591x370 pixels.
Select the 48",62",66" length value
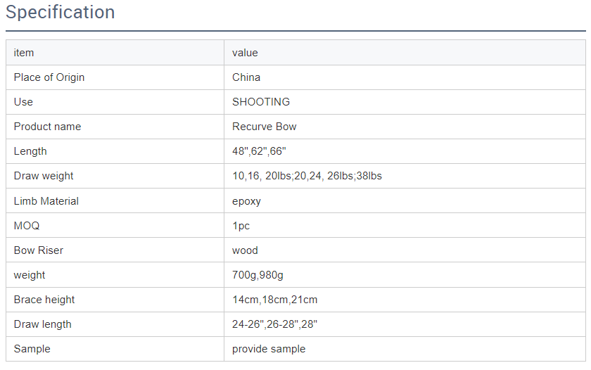259,151
